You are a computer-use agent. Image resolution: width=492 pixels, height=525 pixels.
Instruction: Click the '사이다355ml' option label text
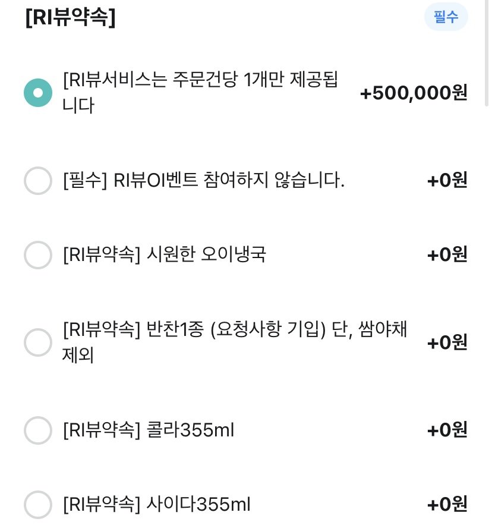[157, 505]
